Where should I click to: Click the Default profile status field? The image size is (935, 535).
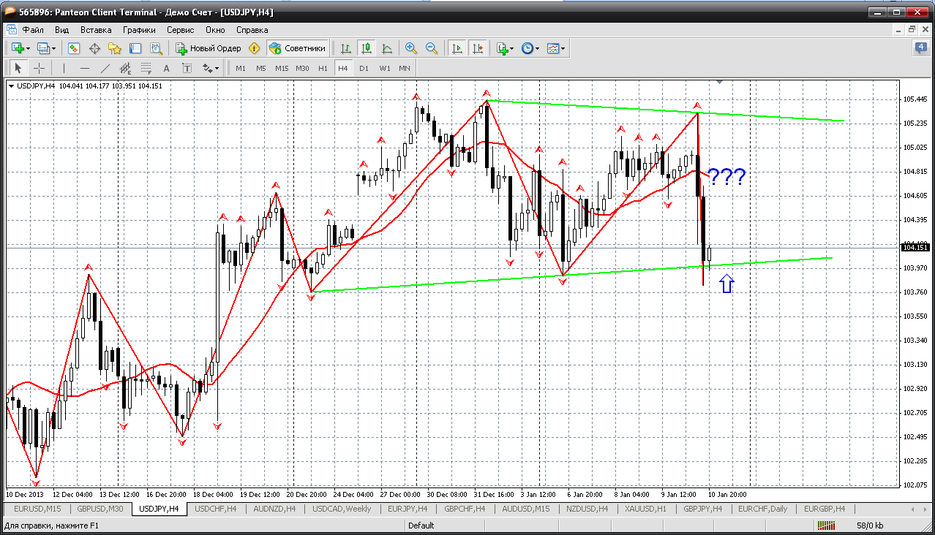coord(421,525)
